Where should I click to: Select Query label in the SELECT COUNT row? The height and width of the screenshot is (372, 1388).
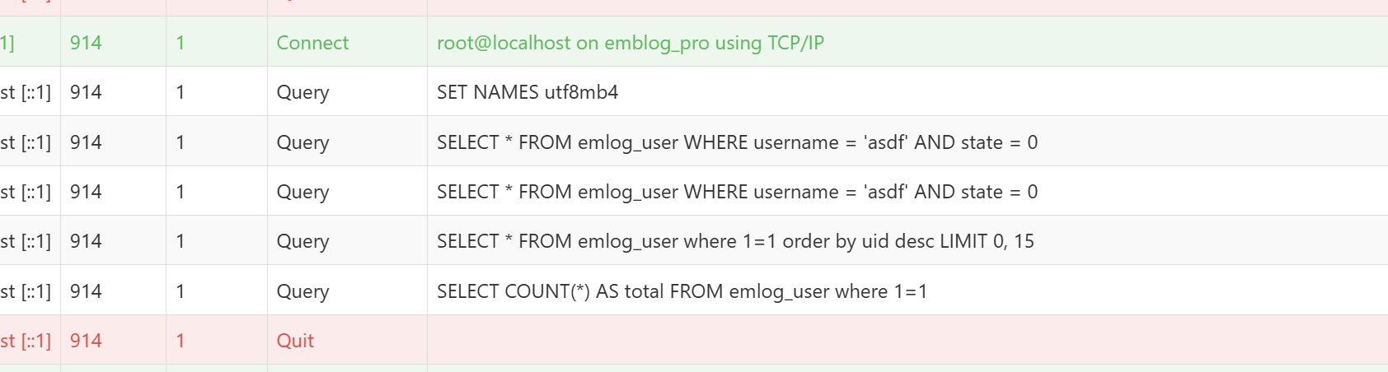[302, 291]
